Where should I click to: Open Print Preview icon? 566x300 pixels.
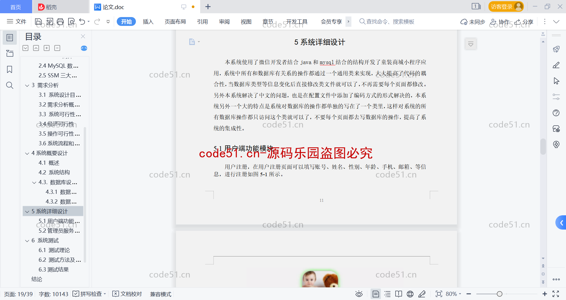[71, 21]
